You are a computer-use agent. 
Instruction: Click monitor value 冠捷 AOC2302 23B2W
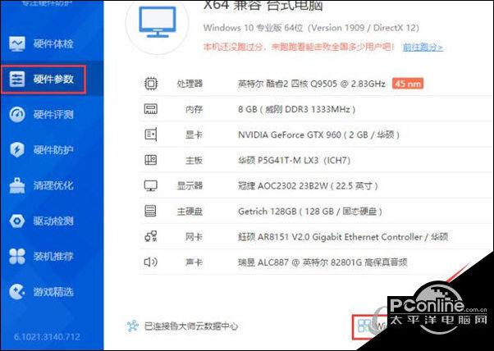[x=308, y=185]
